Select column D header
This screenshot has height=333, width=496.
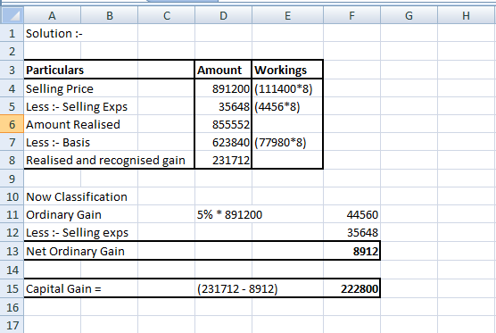tap(224, 15)
